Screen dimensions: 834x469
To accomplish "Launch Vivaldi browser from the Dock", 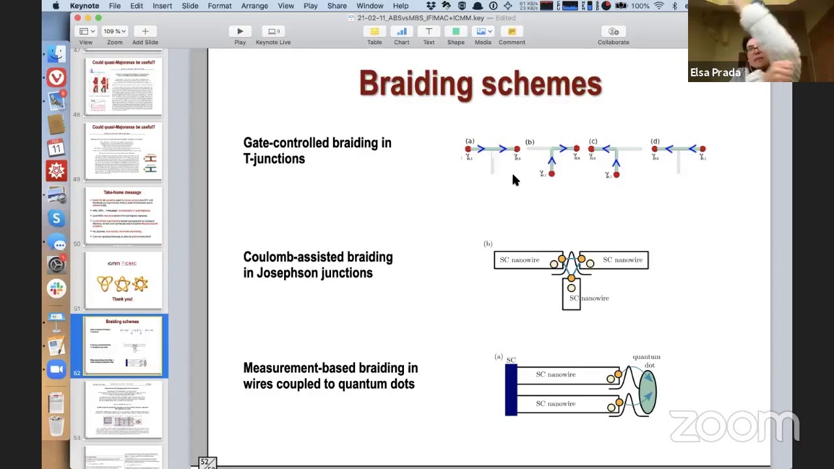I will click(57, 78).
